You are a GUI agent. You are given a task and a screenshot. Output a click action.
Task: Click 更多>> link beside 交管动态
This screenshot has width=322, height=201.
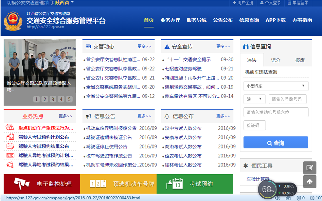(144, 47)
